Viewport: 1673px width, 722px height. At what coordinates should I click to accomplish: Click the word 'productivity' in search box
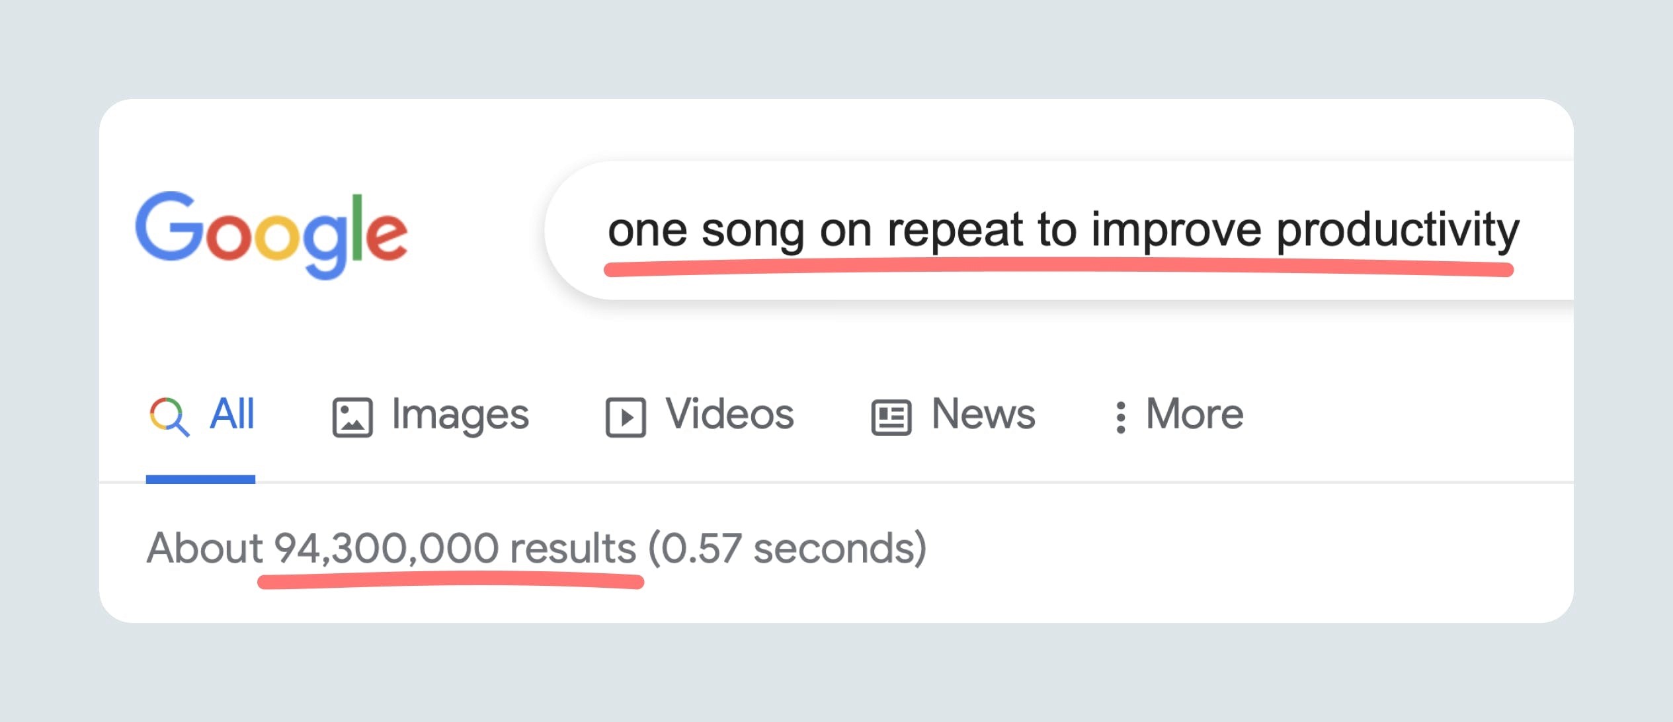(1397, 230)
